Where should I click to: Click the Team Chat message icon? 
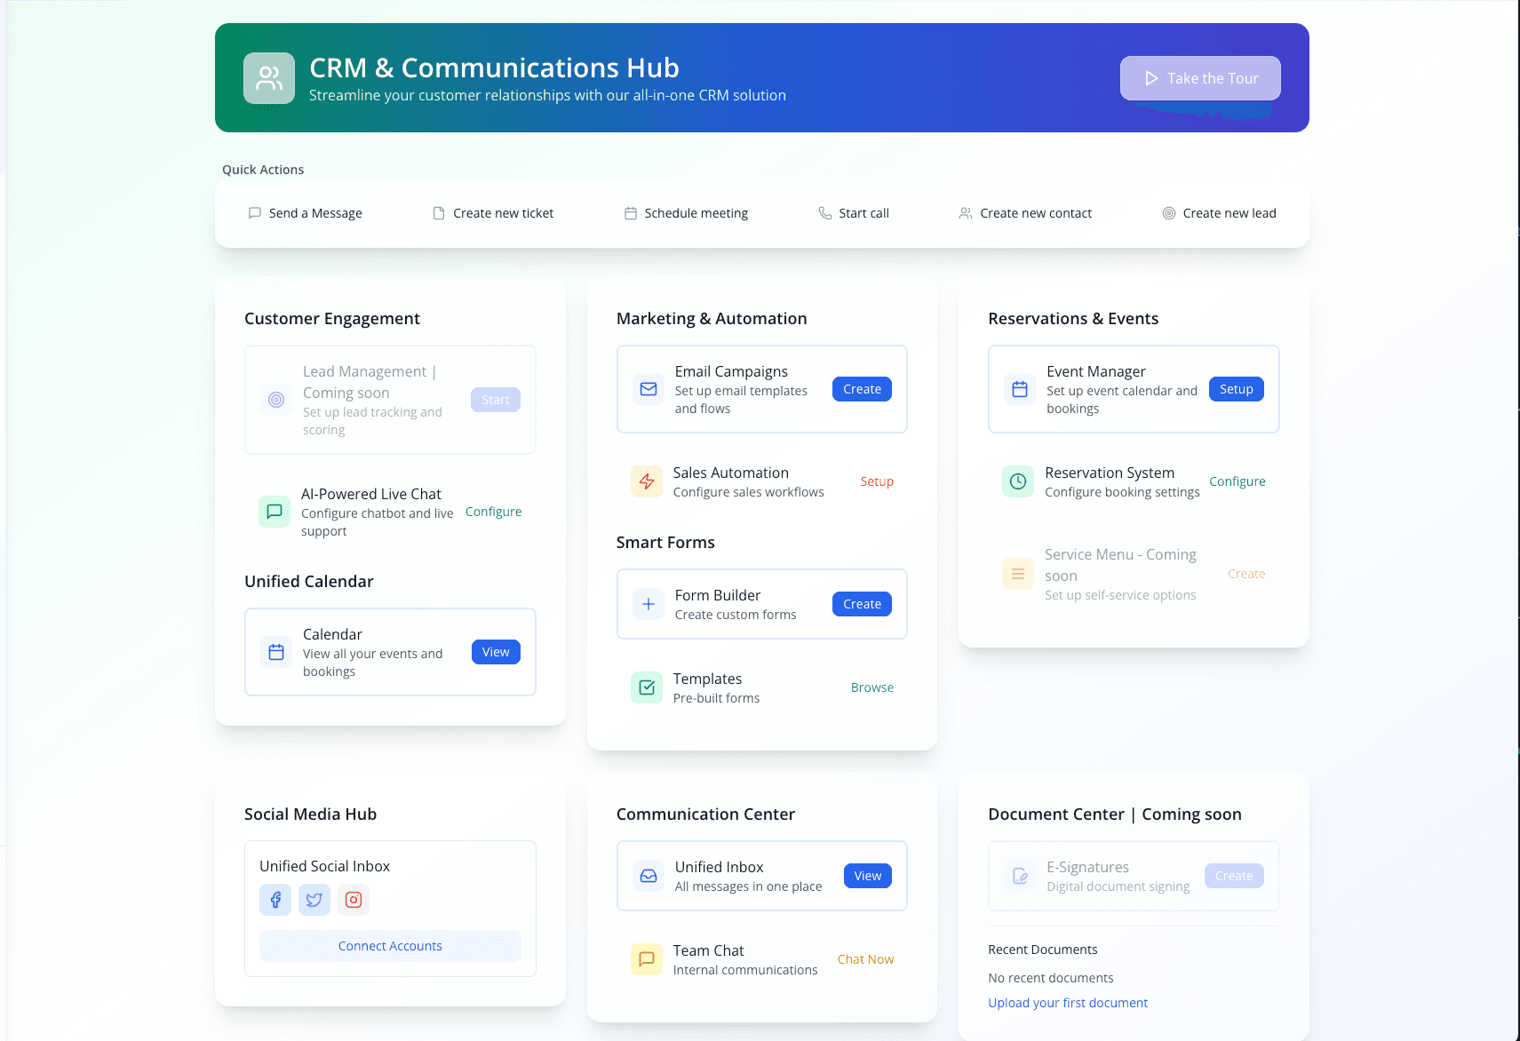click(647, 958)
